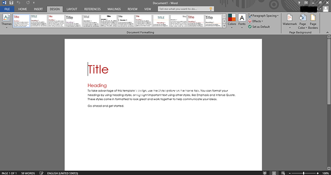Image resolution: width=331 pixels, height=175 pixels.
Task: Open Customize Quick Access Toolbar arrow
Action: pos(34,3)
